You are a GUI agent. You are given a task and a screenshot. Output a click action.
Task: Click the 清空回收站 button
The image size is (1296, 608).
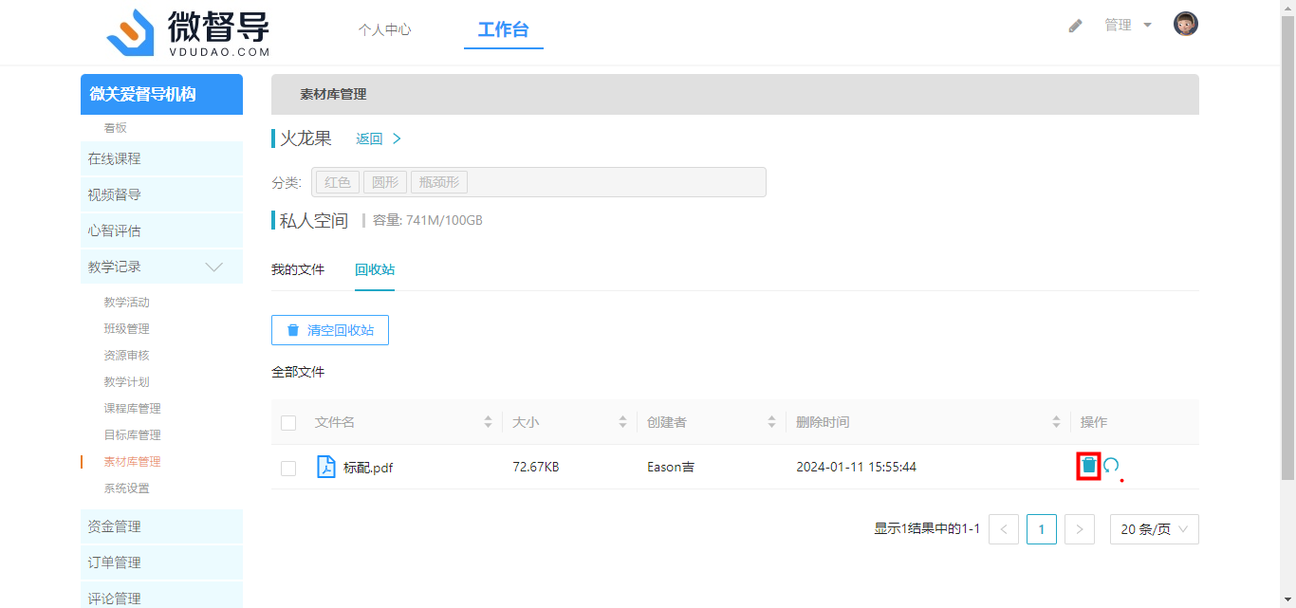330,330
